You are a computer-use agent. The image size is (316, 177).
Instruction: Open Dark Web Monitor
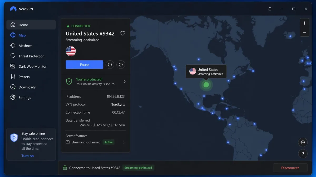(x=31, y=66)
